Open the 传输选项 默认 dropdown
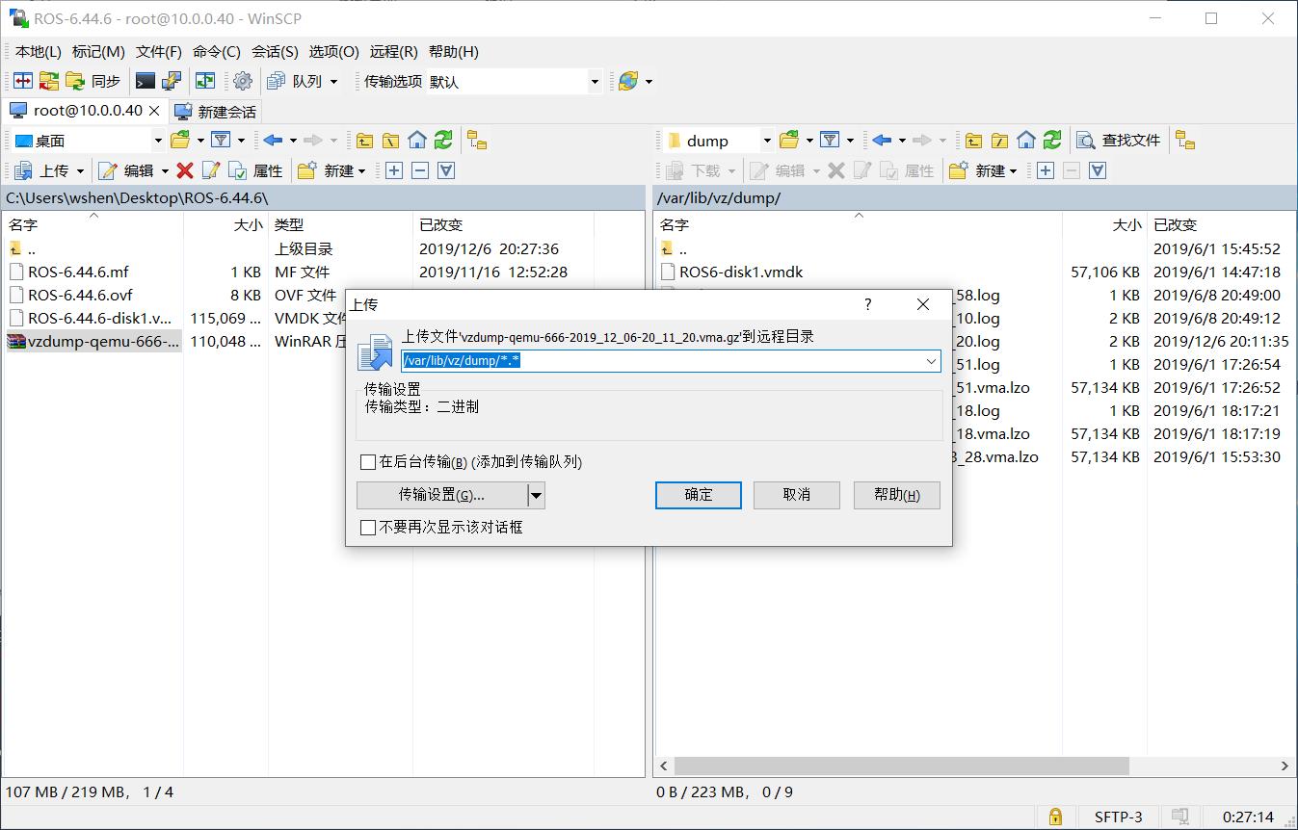Image resolution: width=1298 pixels, height=830 pixels. [x=595, y=81]
